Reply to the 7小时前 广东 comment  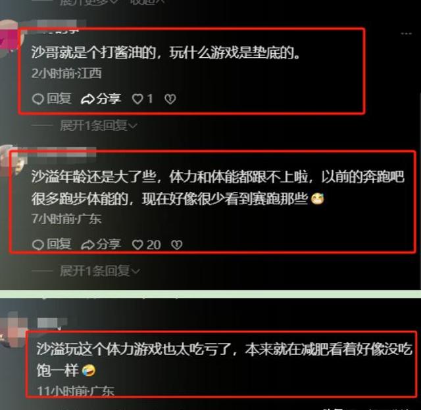(x=51, y=244)
